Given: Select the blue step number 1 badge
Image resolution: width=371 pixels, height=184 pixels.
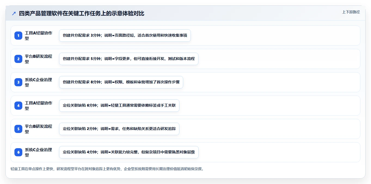Looking at the screenshot, I should click(x=19, y=36).
